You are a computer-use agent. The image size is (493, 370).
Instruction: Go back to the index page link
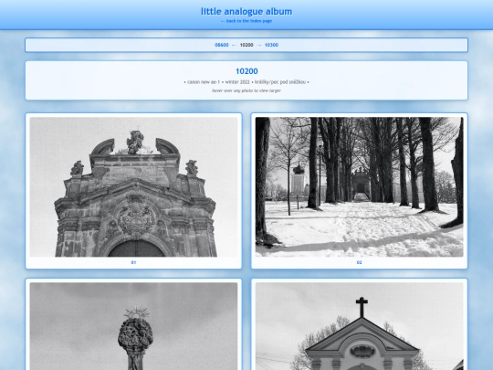pos(246,21)
